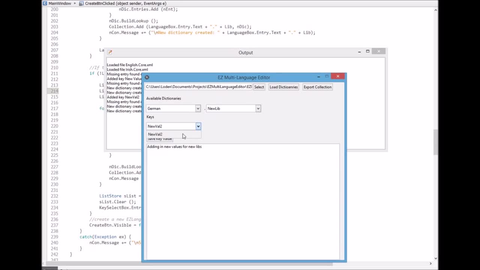Click the EZ Multi-Language Editor title bar icon
Screen dimensions: 480x270
pyautogui.click(x=147, y=77)
